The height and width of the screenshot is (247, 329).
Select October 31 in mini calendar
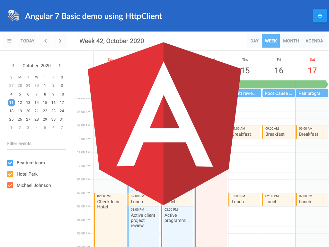pos(62,119)
